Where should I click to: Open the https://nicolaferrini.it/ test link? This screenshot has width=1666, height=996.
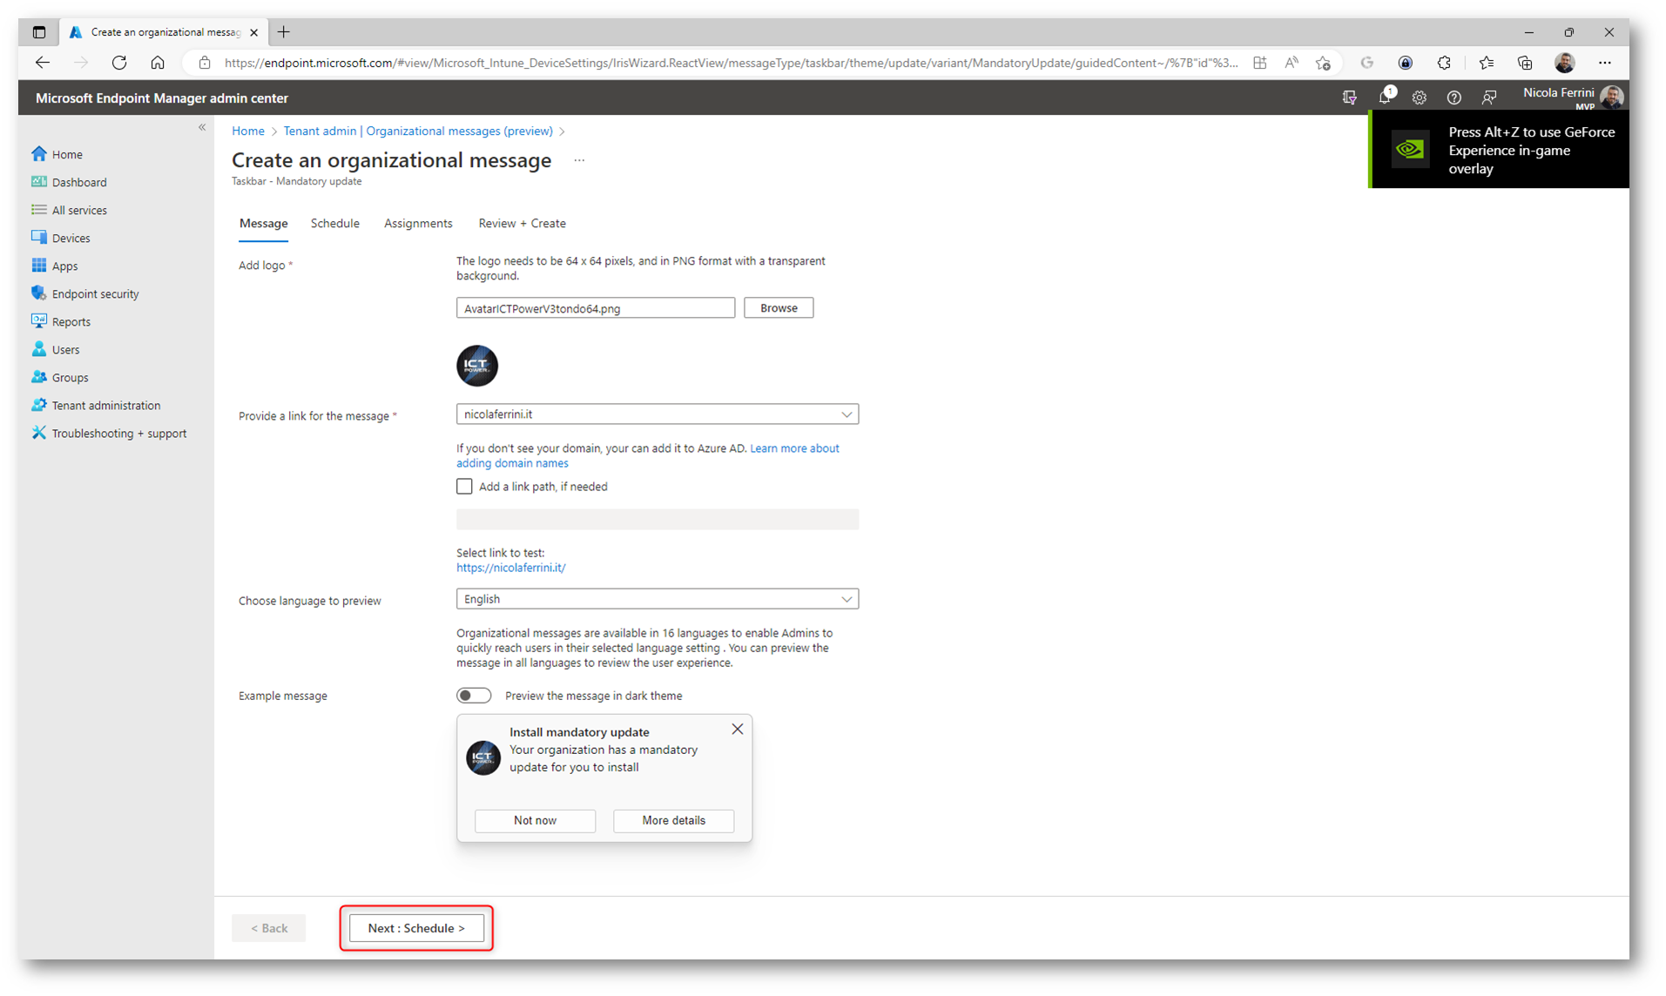coord(511,568)
